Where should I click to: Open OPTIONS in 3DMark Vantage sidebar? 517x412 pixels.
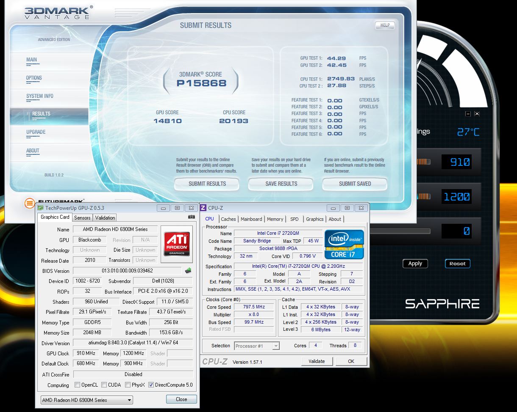click(34, 78)
